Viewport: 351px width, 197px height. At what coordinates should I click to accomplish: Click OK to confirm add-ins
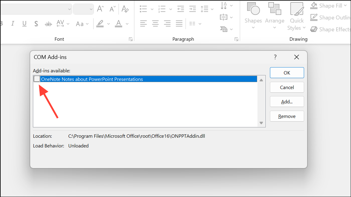tap(287, 73)
